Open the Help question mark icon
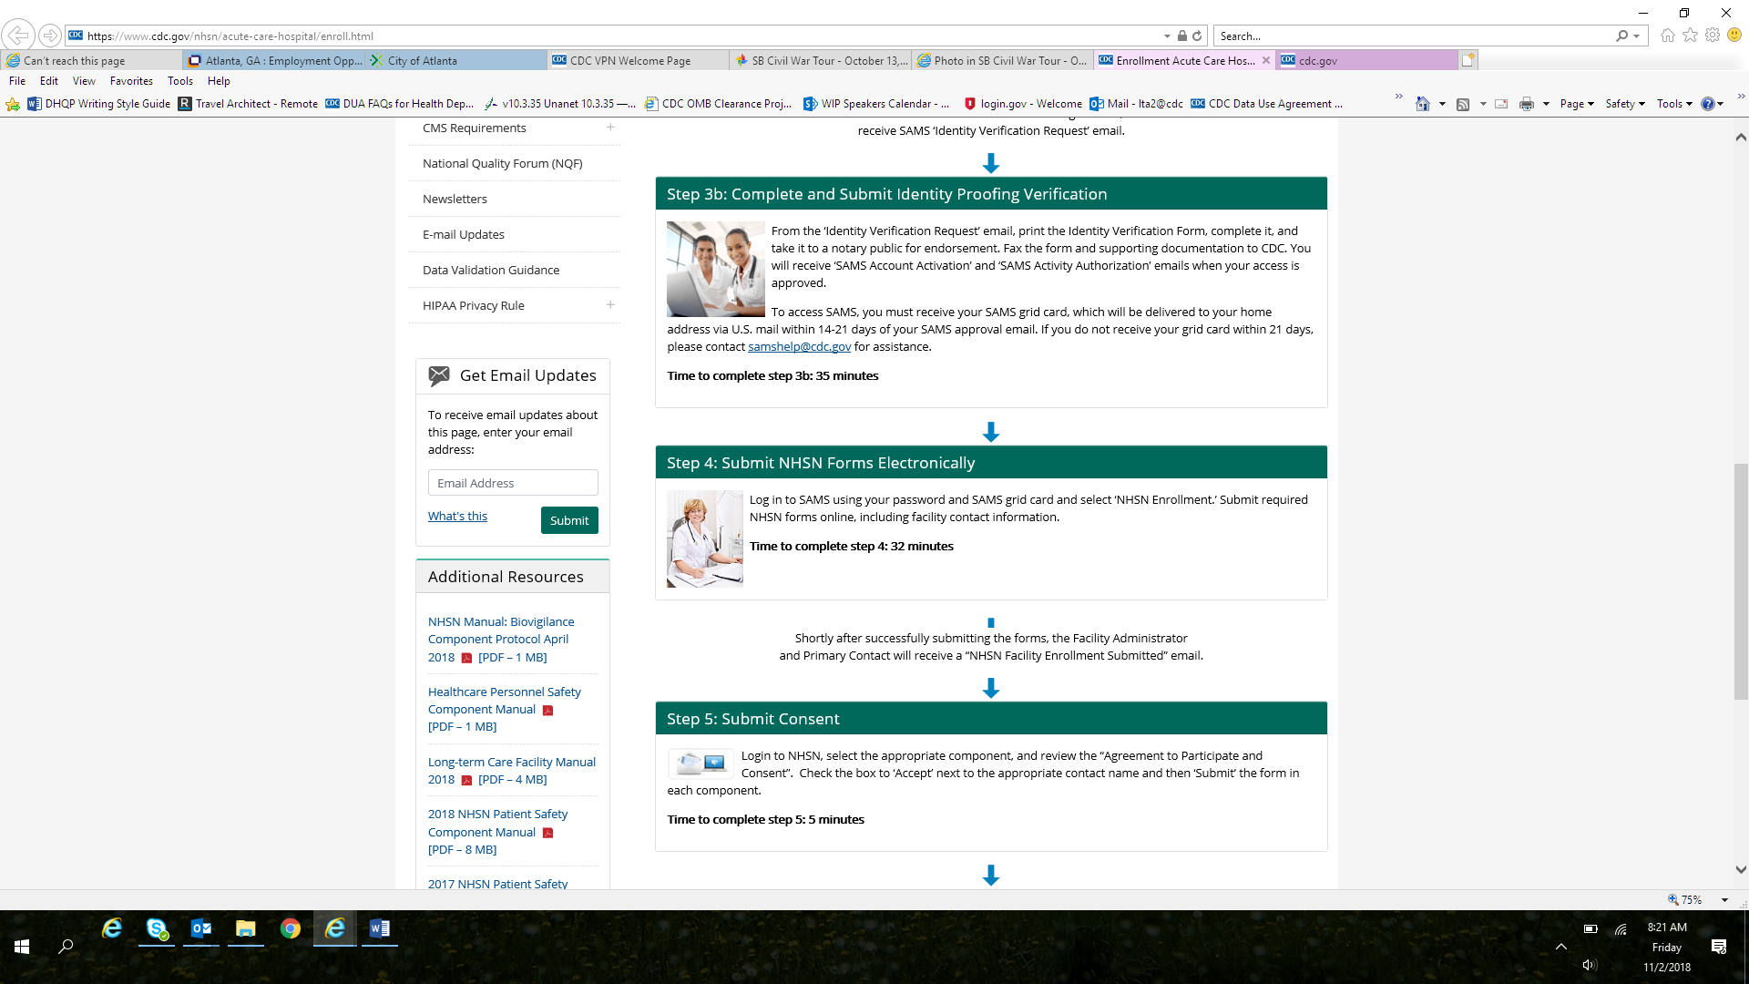The height and width of the screenshot is (984, 1749). [x=1707, y=104]
